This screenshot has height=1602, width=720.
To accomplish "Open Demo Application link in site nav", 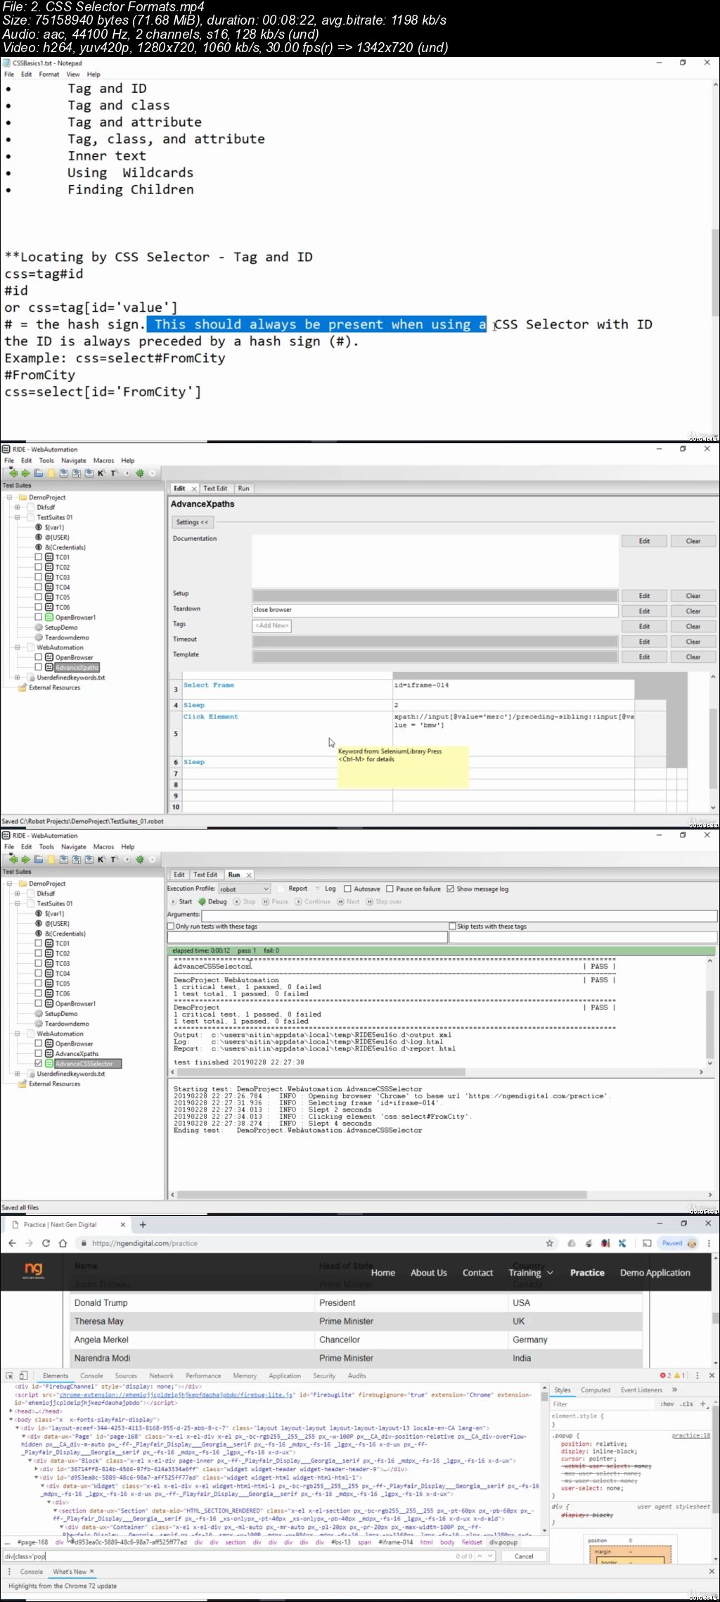I will [x=655, y=1273].
